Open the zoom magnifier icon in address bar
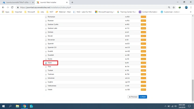Image resolution: width=194 pixels, height=109 pixels. (x=169, y=8)
